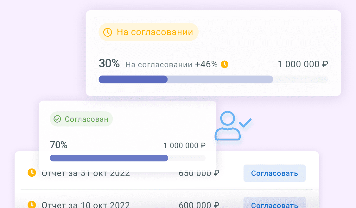Click the blue checkmark beside user silhouette
Image resolution: width=356 pixels, height=208 pixels.
[x=245, y=123]
